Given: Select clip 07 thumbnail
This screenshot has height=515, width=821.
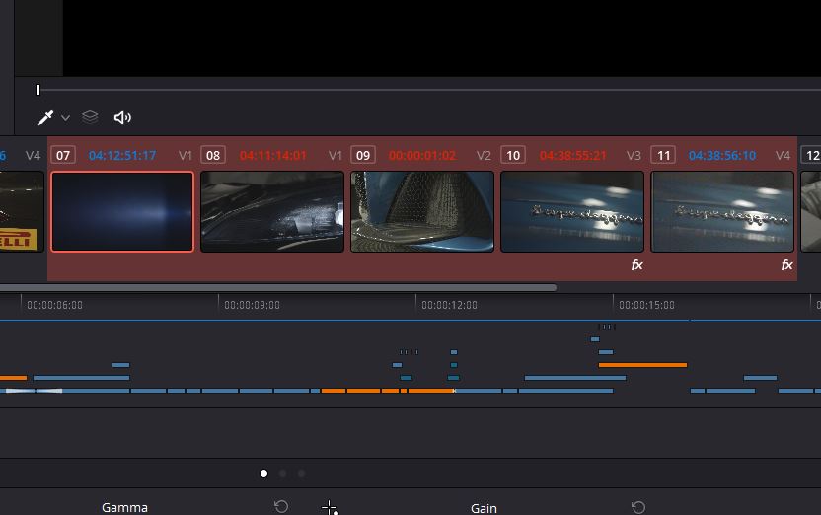Looking at the screenshot, I should (x=122, y=211).
